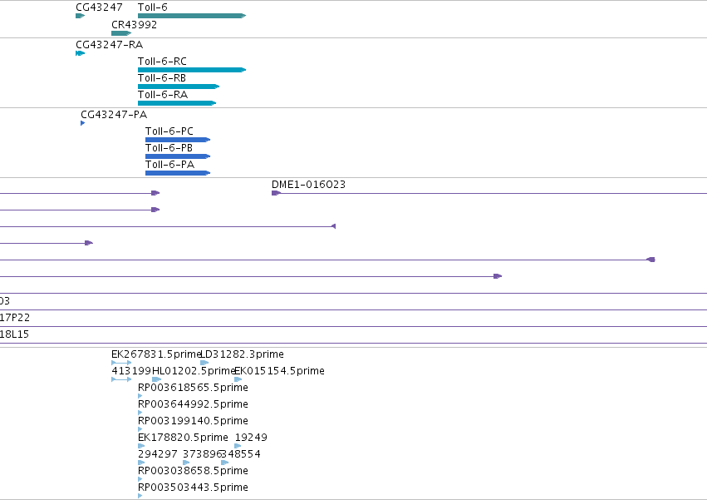Select the Toll-6 gene bar
The width and height of the screenshot is (707, 500).
192,16
